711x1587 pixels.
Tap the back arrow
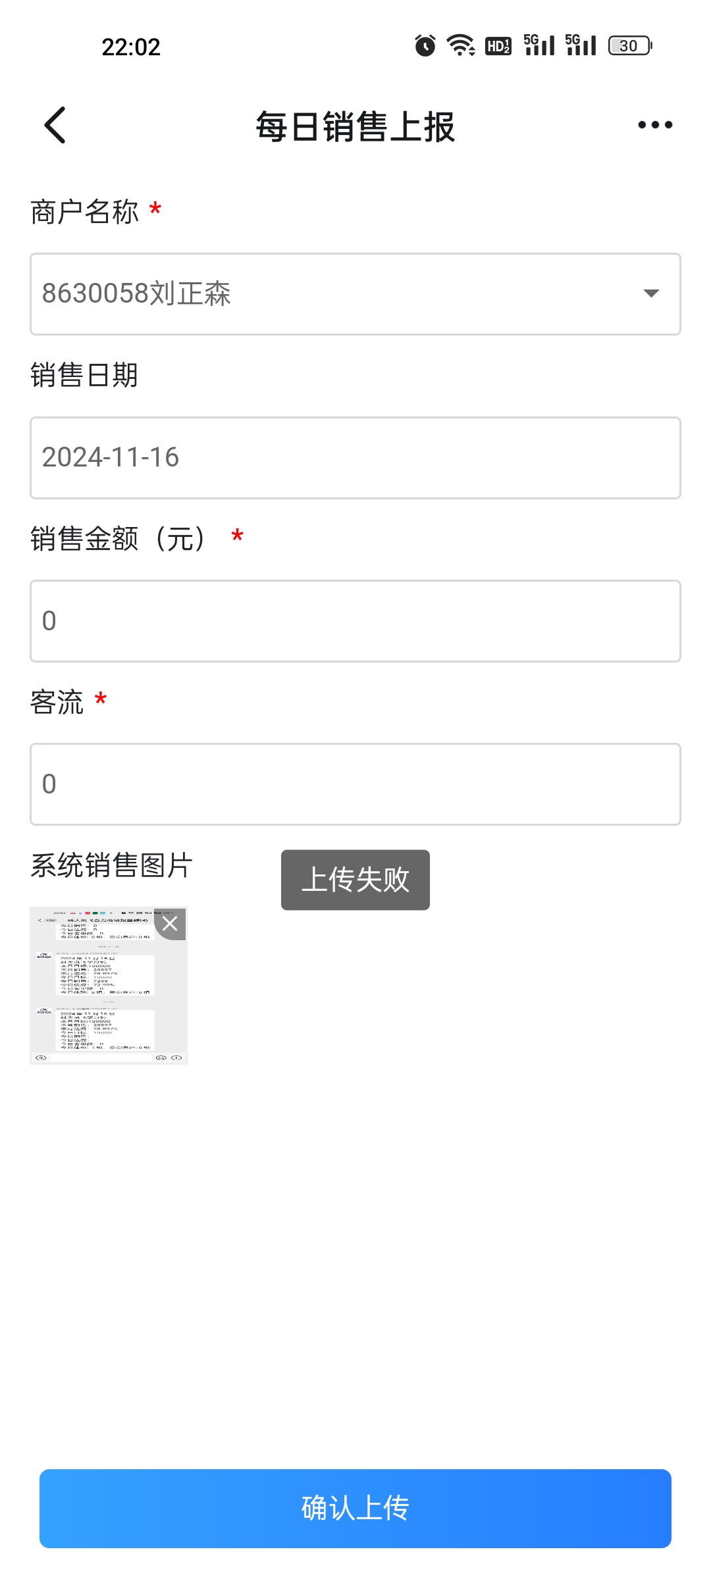55,125
